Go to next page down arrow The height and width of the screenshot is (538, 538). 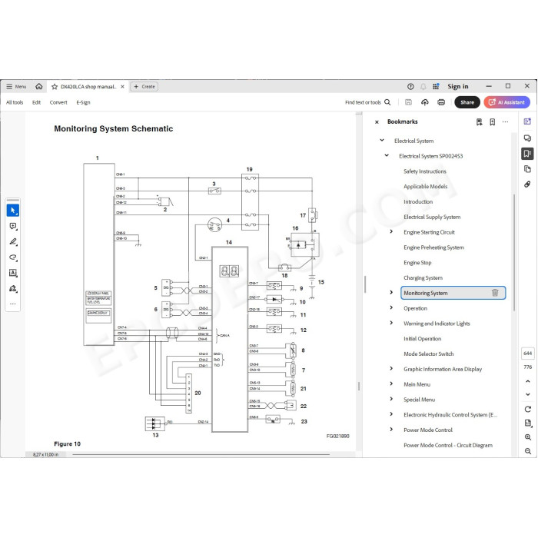pyautogui.click(x=528, y=394)
